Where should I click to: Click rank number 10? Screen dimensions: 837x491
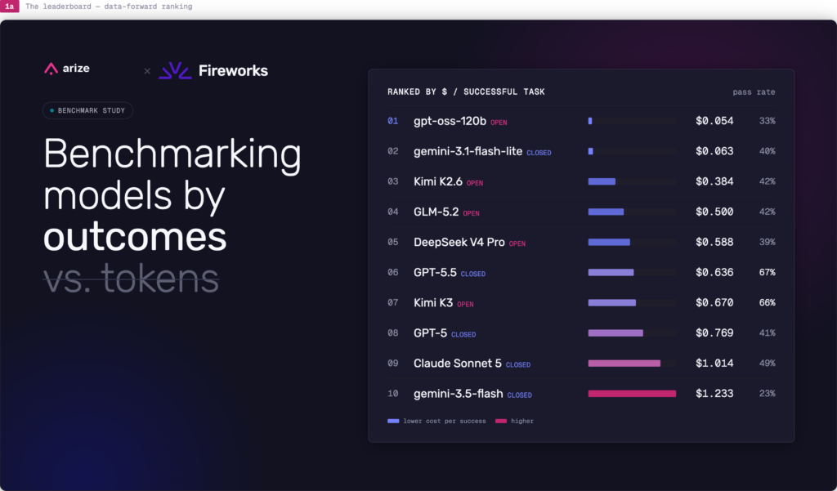(393, 394)
